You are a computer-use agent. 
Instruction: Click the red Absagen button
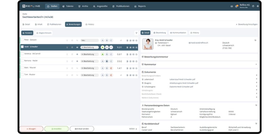tap(31, 129)
